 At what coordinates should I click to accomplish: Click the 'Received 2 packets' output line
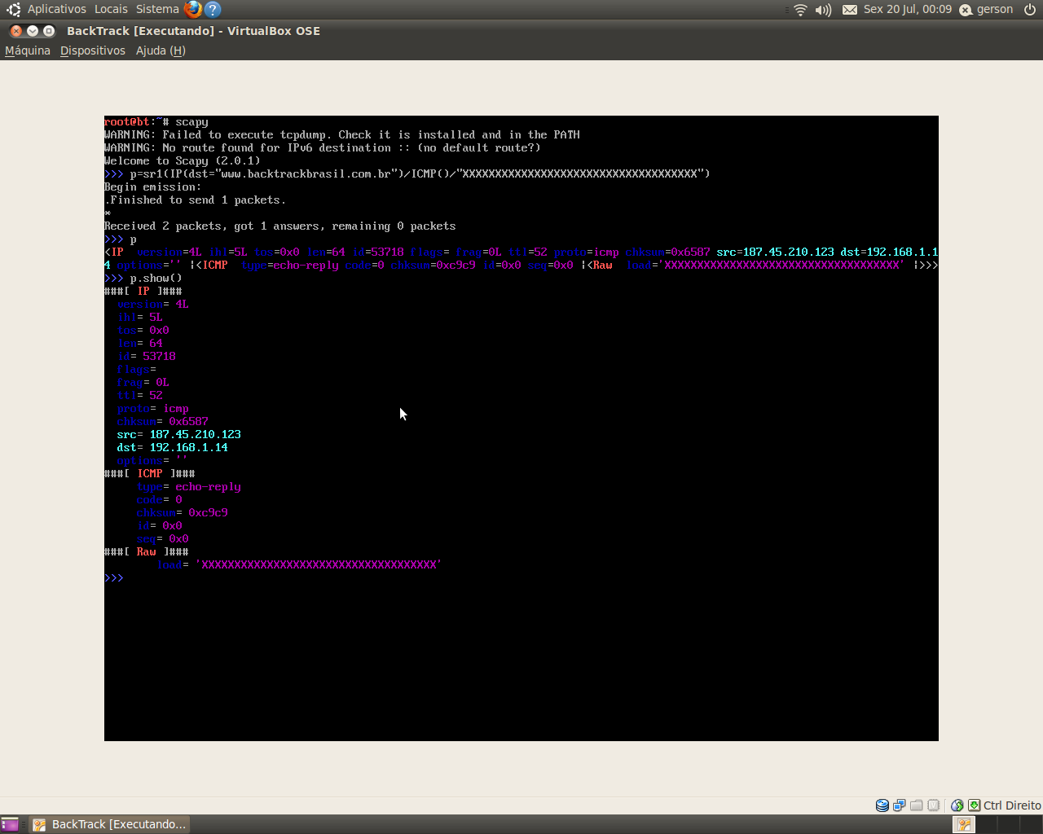[280, 226]
